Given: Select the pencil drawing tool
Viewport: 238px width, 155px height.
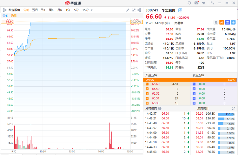Looking at the screenshot, I should point(128,10).
